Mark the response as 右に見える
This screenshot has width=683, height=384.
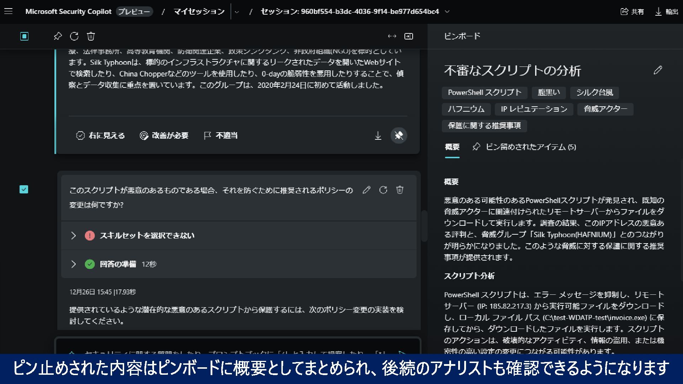pos(100,135)
